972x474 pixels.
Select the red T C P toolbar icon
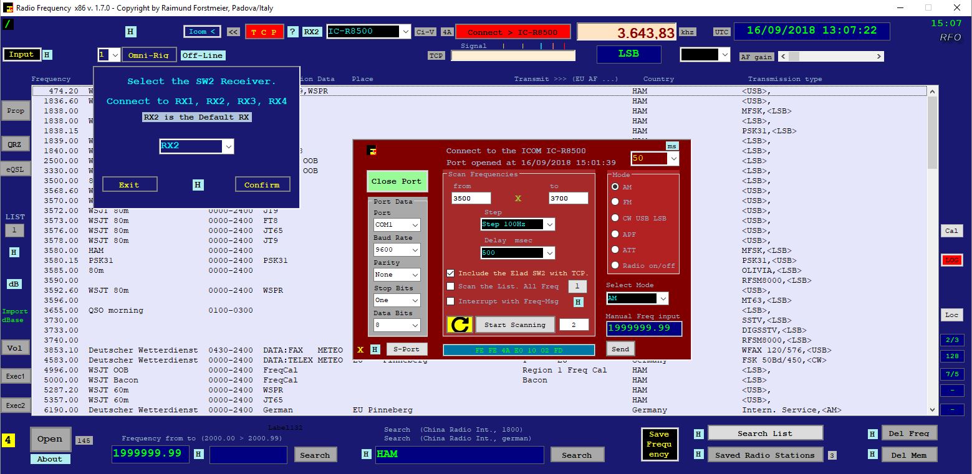[x=264, y=31]
